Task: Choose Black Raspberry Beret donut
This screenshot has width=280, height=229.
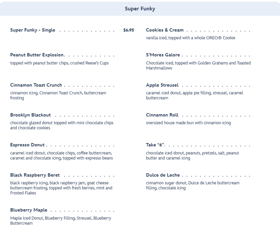Action: pyautogui.click(x=35, y=175)
